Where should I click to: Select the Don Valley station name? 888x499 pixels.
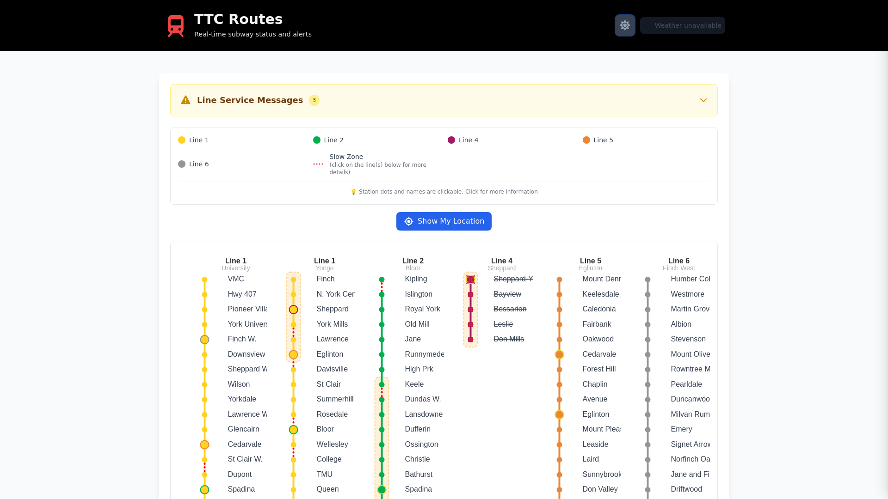tap(600, 489)
